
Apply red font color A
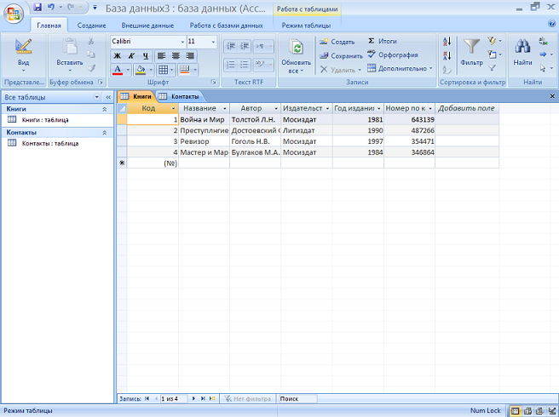118,70
